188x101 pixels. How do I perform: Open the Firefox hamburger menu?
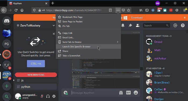point(185,10)
